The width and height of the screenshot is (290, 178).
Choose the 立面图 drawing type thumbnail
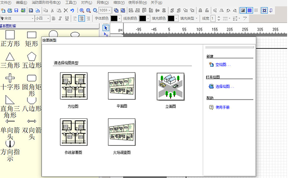click(x=171, y=87)
